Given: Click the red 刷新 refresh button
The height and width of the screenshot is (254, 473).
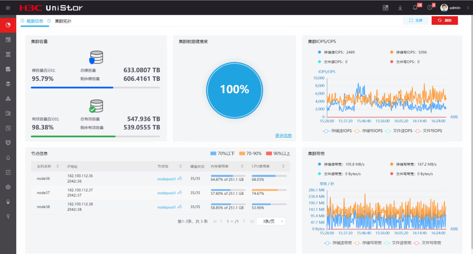Looking at the screenshot, I should [445, 20].
